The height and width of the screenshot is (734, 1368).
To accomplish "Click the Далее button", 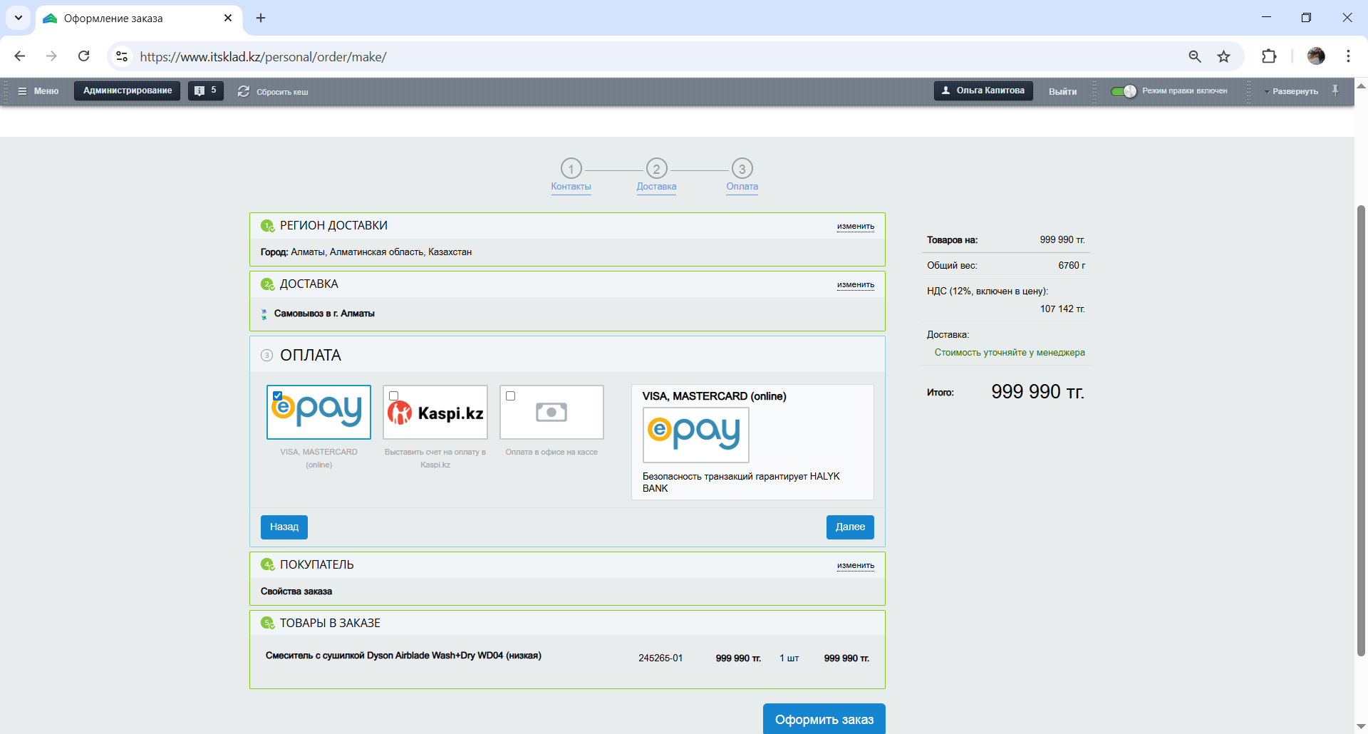I will point(850,527).
